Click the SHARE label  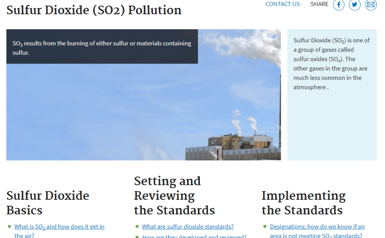click(x=319, y=4)
